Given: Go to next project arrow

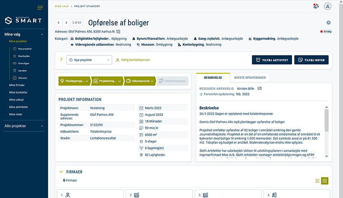Looking at the screenshot, I should (66, 22).
